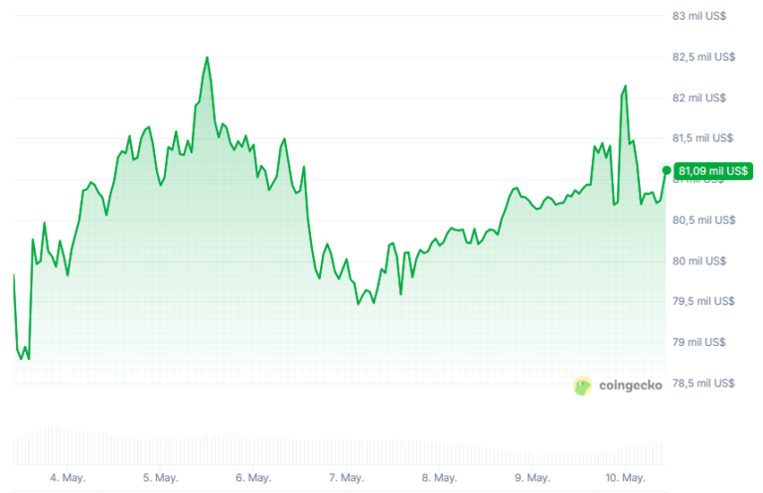Click the 80 mil US$ axis label
The height and width of the screenshot is (493, 763).
pyautogui.click(x=698, y=260)
